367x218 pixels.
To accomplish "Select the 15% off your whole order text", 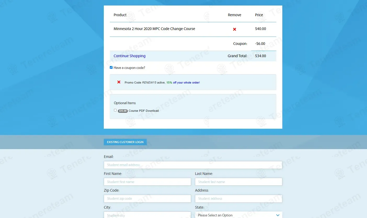I will click(x=183, y=83).
